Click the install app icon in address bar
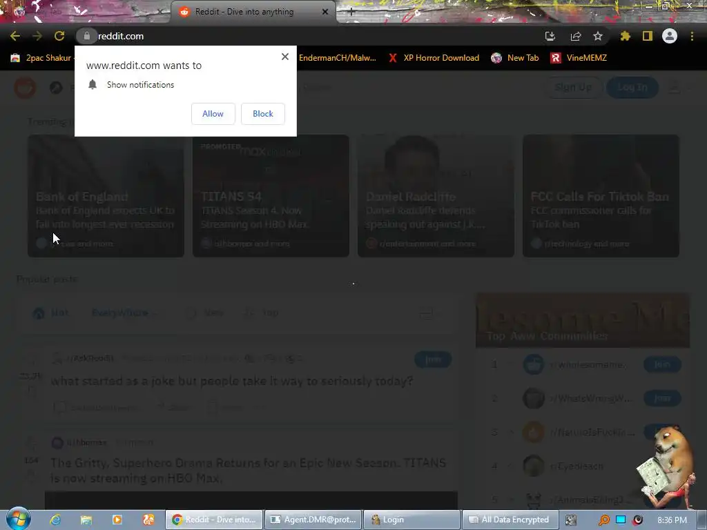 550,36
